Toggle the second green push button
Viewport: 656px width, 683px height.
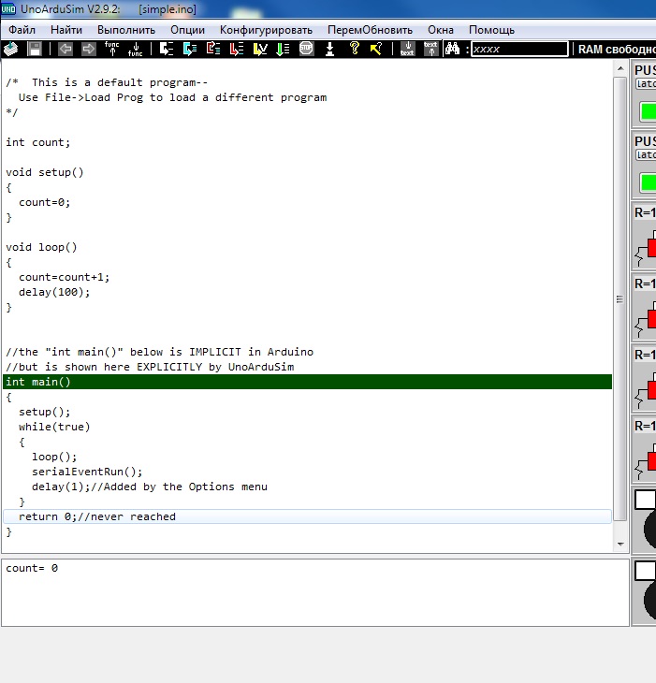click(648, 182)
